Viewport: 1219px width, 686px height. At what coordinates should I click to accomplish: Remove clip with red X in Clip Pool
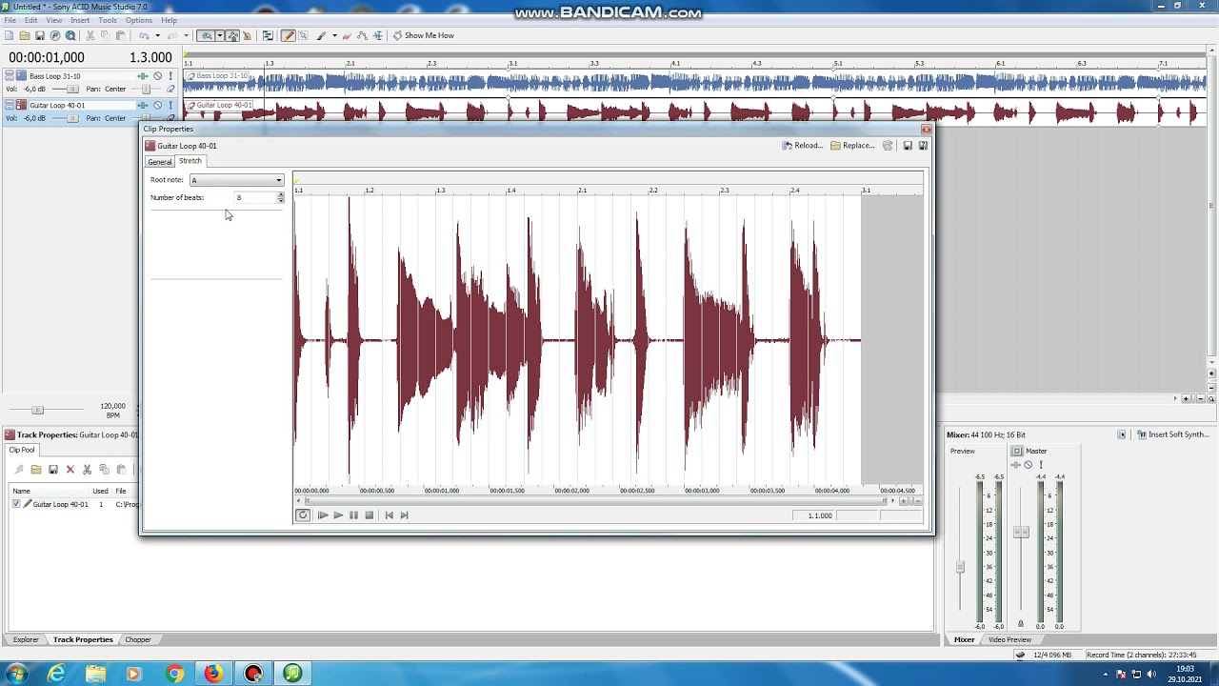[x=70, y=469]
